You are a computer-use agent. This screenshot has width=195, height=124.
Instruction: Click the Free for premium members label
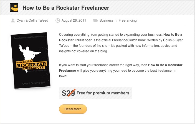[103, 93]
